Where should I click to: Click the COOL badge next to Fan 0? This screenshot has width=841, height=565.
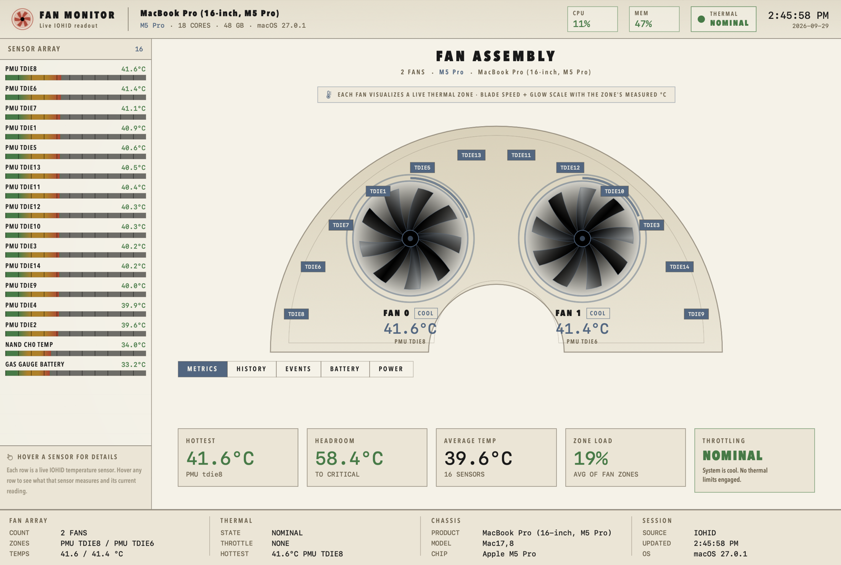point(426,313)
